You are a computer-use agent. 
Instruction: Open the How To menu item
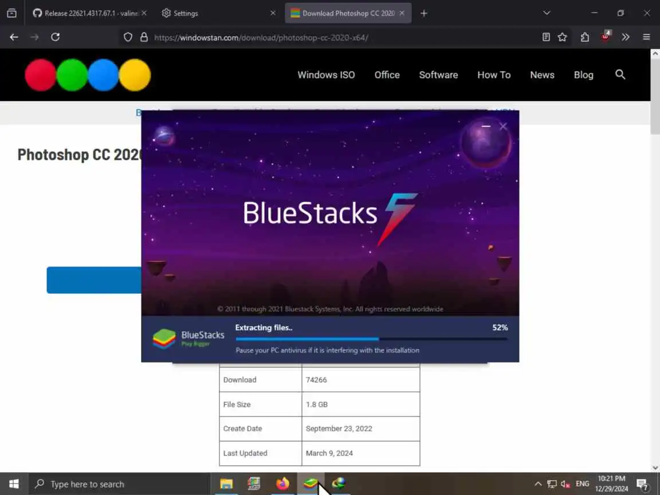pos(494,75)
